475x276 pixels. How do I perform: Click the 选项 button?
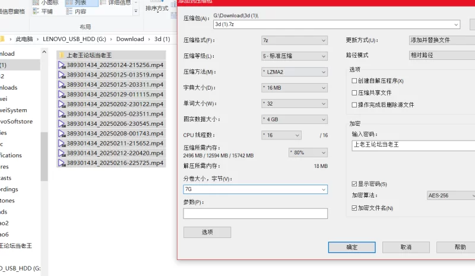[207, 232]
